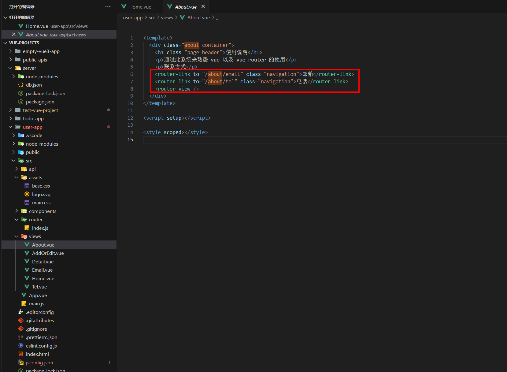Click the Detail.vue Vue icon
Viewport: 507px width, 372px height.
coord(27,262)
